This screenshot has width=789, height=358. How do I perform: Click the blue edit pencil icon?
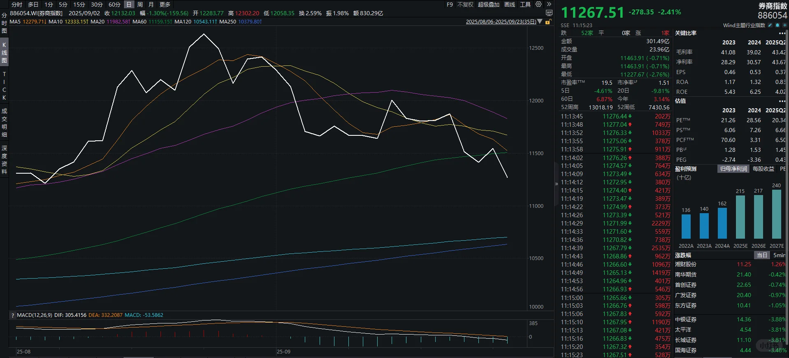(770, 25)
